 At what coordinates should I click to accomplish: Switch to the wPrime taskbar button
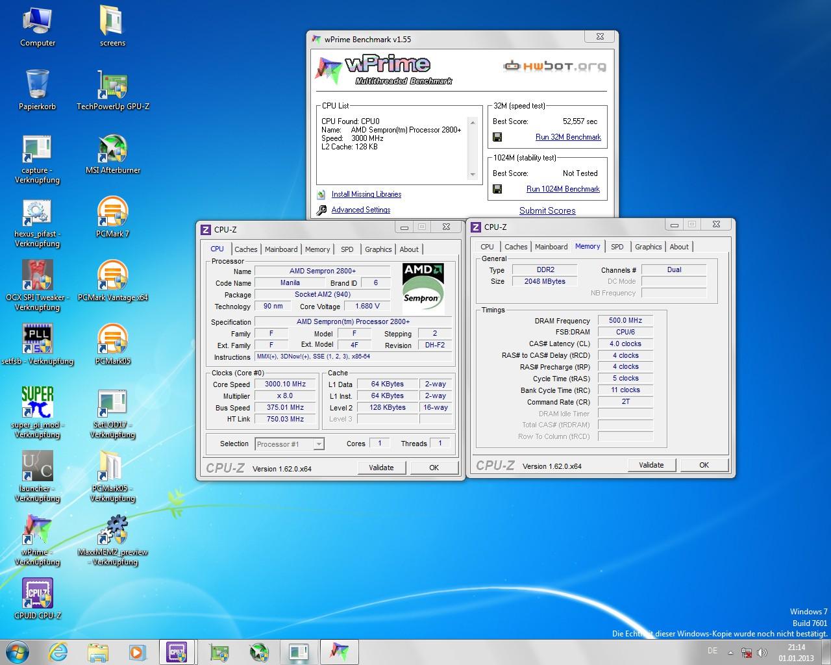point(339,651)
